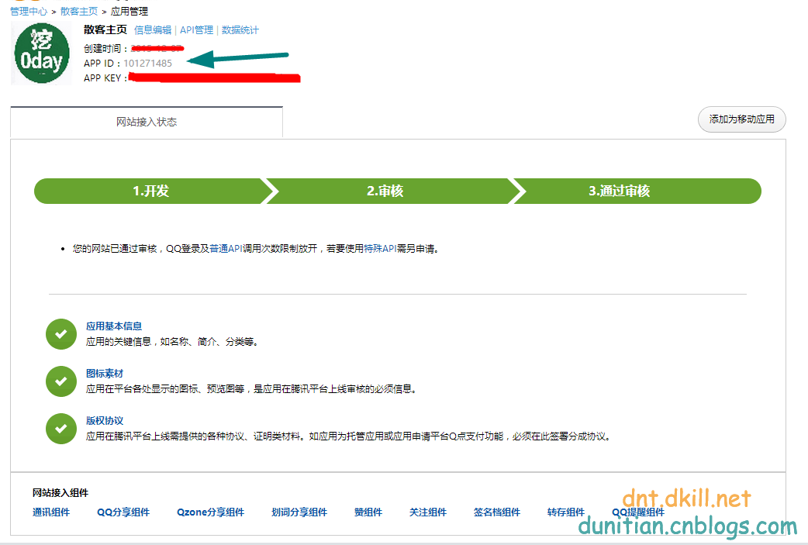808x545 pixels.
Task: Click green checkmark beside 图标素材
Action: [x=60, y=381]
